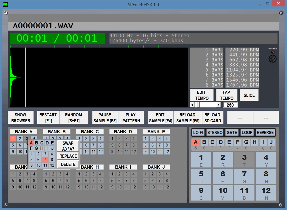Click RANDOM [S+F1] button
The width and height of the screenshot is (287, 210).
click(74, 118)
